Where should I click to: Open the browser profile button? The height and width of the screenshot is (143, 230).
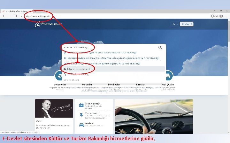pos(217,16)
